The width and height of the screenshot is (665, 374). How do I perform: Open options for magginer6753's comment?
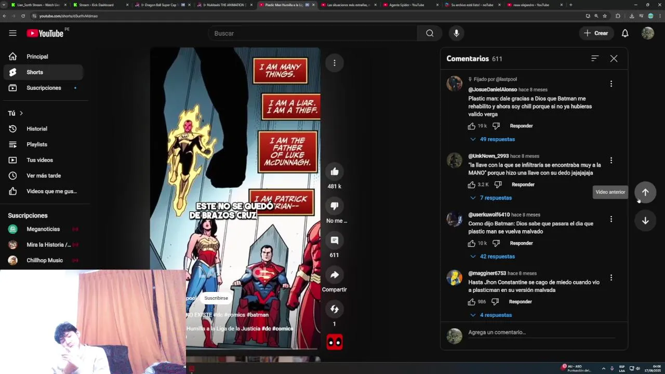click(x=611, y=278)
